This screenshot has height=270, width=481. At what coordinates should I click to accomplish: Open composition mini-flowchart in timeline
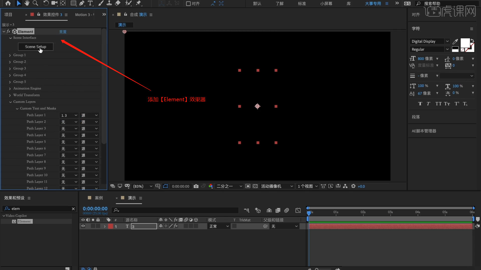[247, 210]
